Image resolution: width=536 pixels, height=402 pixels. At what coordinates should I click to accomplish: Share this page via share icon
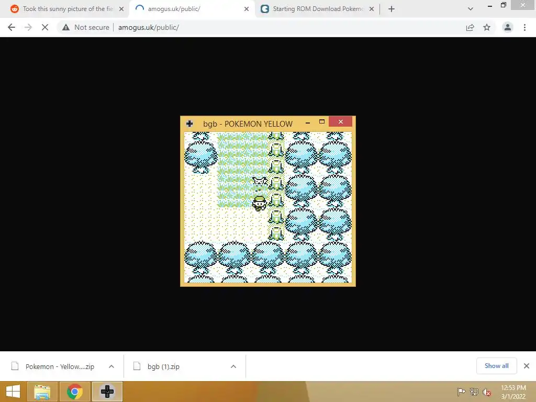tap(470, 27)
